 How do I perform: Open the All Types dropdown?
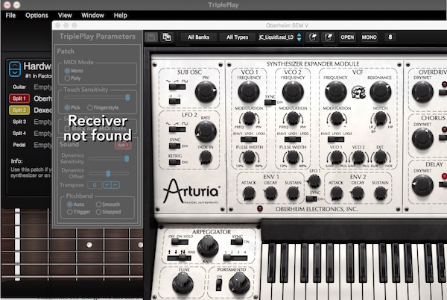coord(237,37)
